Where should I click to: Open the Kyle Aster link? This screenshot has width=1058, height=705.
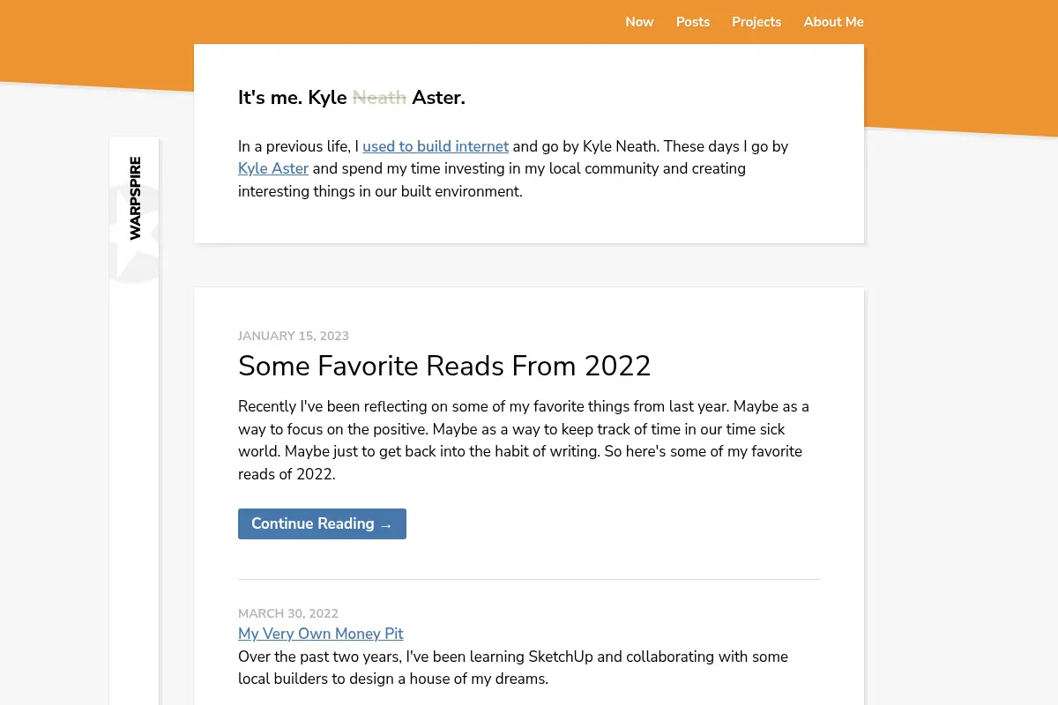coord(273,168)
